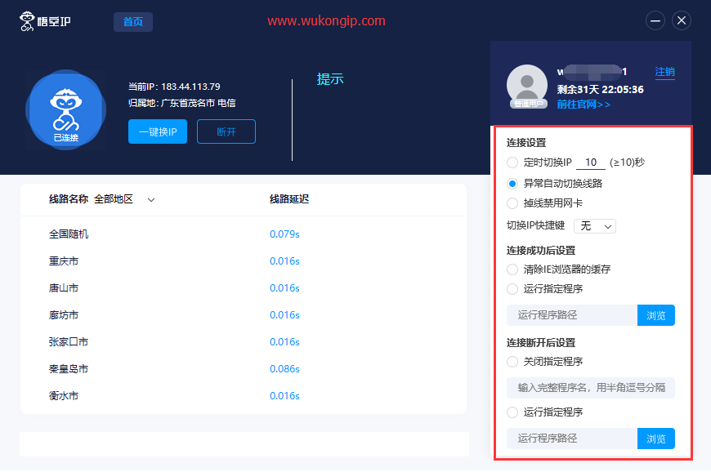This screenshot has width=711, height=472.
Task: Click the 线路名称 column header
Action: [69, 199]
